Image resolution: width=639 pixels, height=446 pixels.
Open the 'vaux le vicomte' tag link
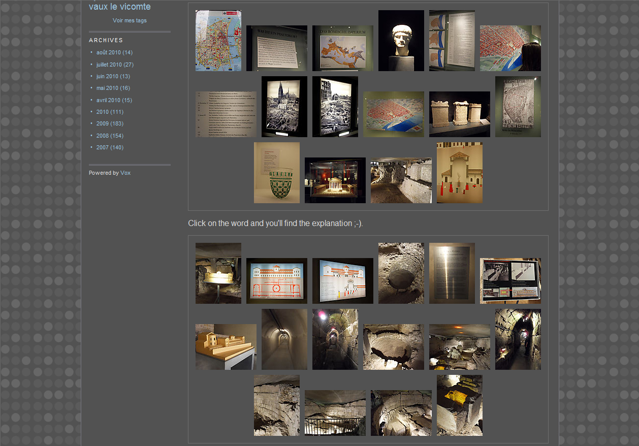[119, 7]
